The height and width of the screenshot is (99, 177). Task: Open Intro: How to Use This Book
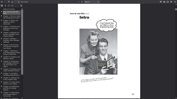click(x=12, y=13)
